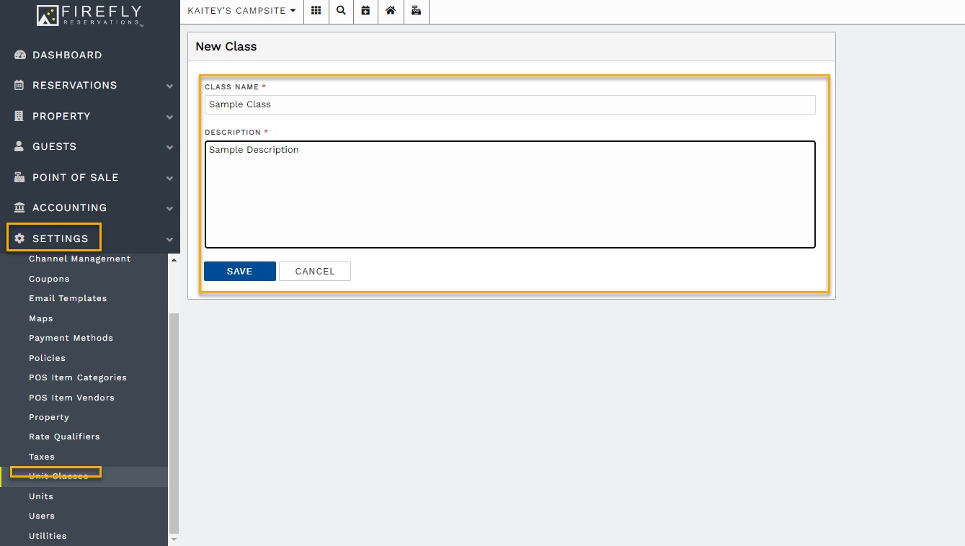965x546 pixels.
Task: Open the point of sale register icon
Action: [416, 11]
